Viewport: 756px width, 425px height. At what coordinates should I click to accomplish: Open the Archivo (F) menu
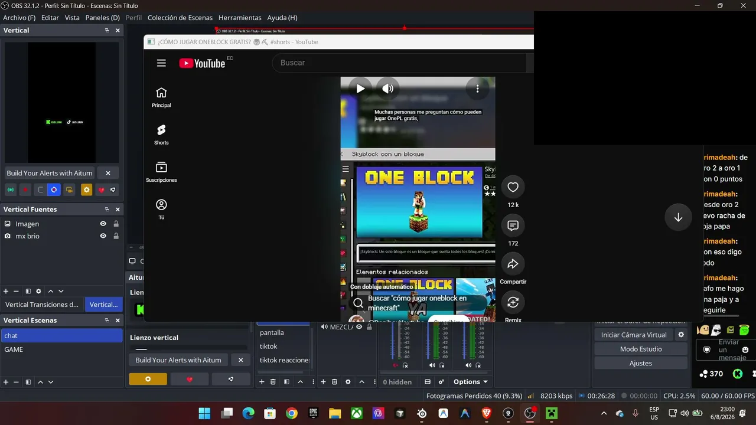[x=19, y=18]
